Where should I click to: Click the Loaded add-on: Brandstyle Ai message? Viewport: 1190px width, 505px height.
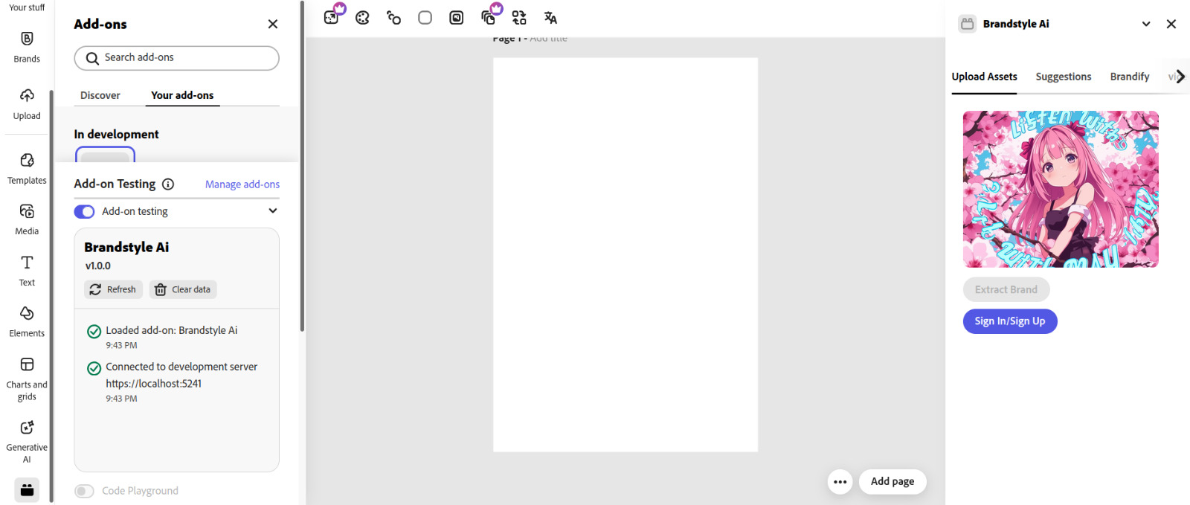point(172,330)
